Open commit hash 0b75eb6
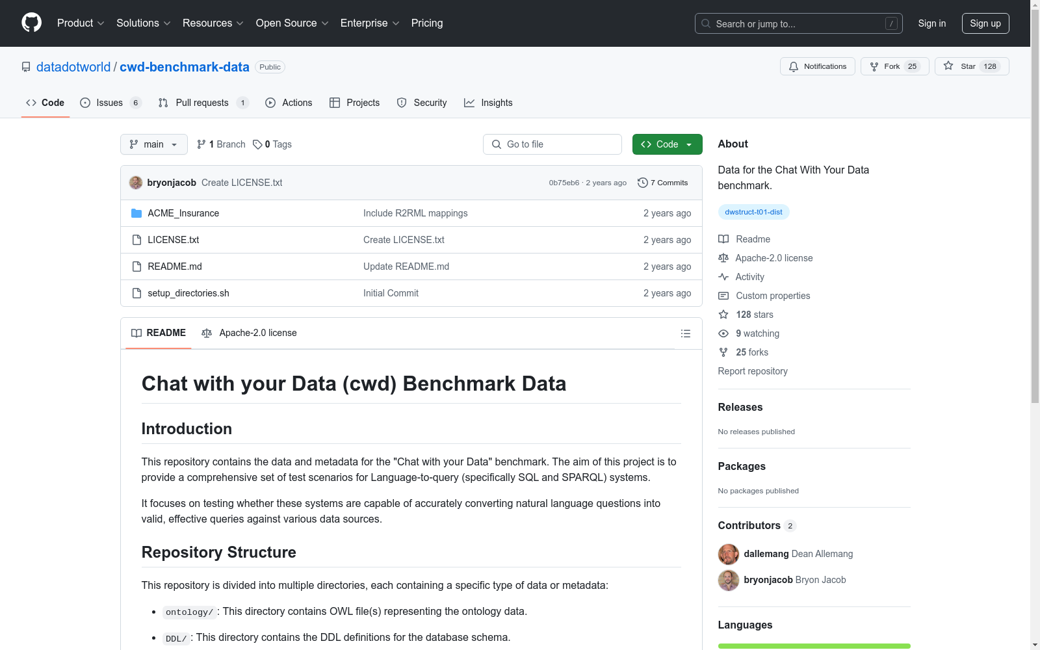This screenshot has height=650, width=1040. [564, 183]
